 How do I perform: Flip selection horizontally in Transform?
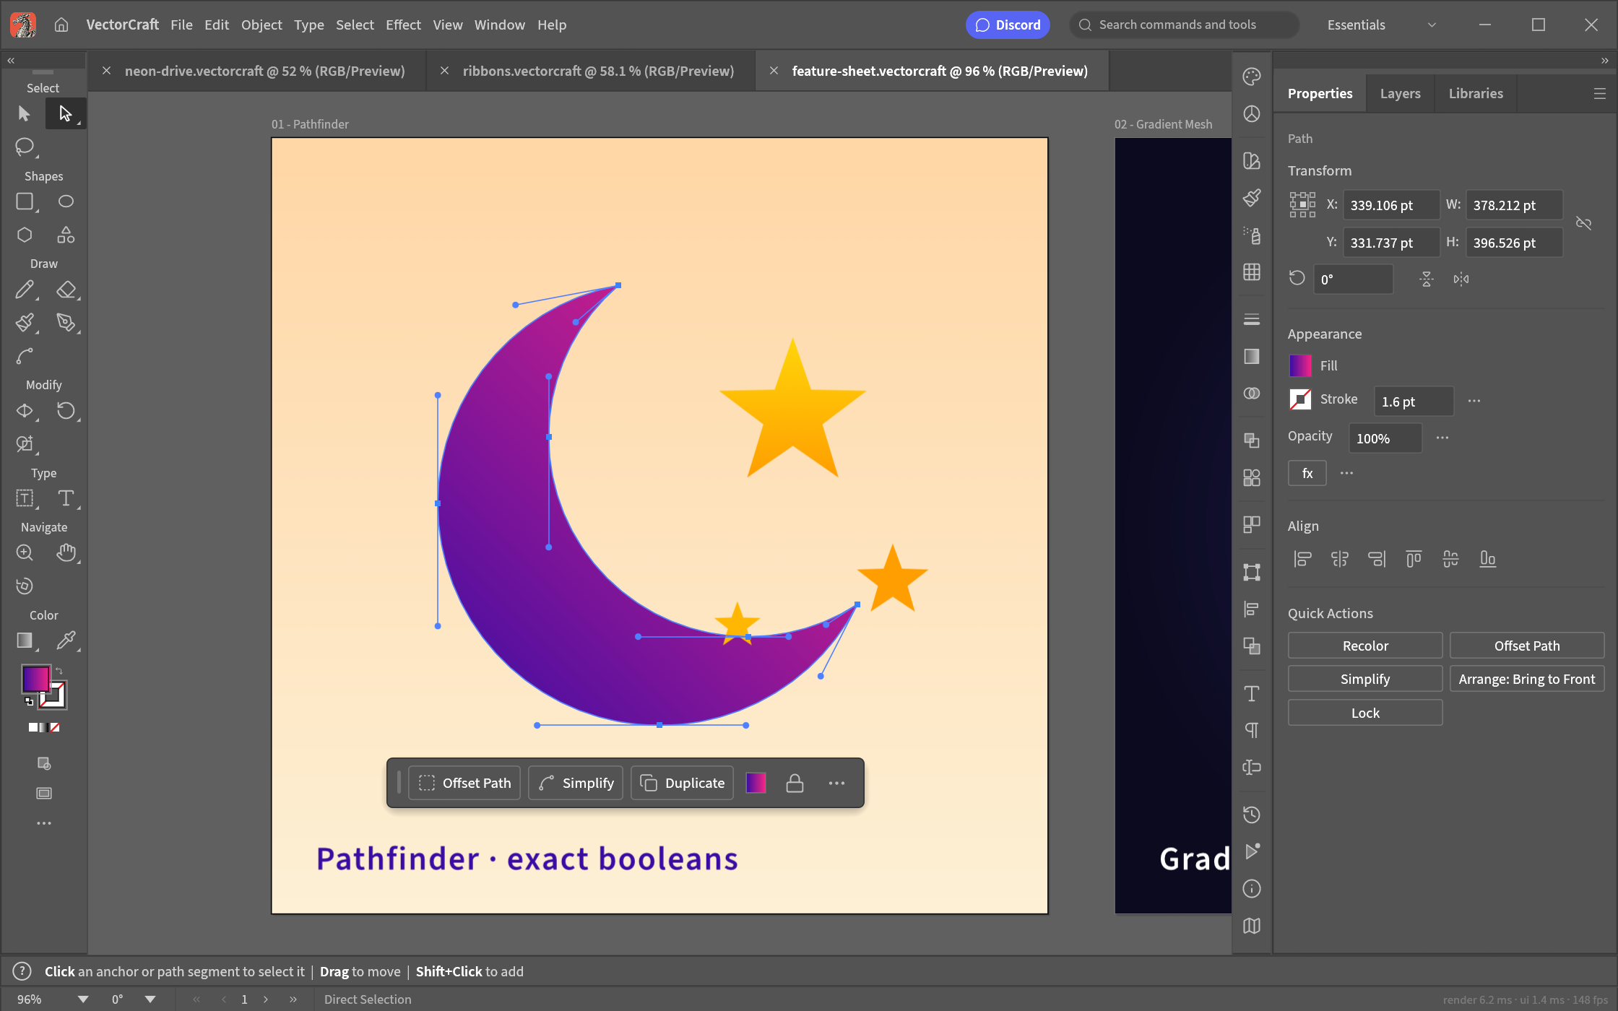(1461, 279)
